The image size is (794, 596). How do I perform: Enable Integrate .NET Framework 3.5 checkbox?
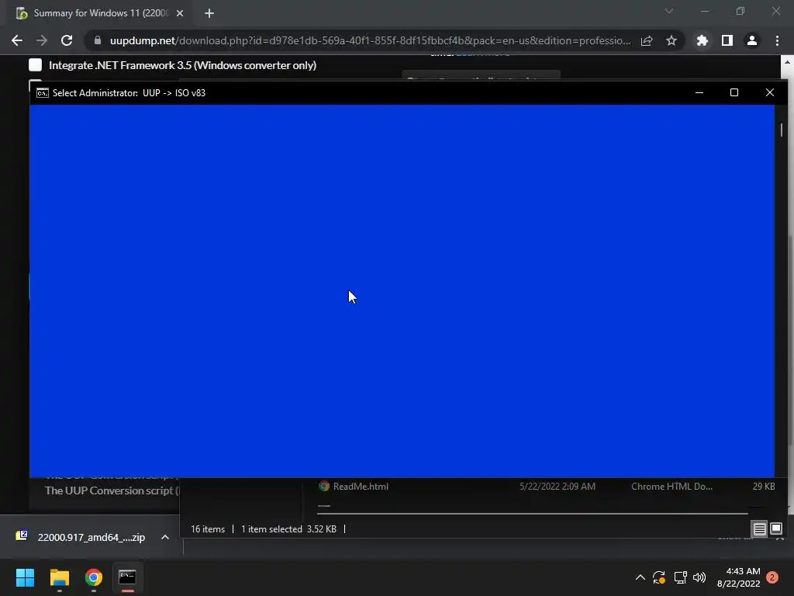click(35, 65)
